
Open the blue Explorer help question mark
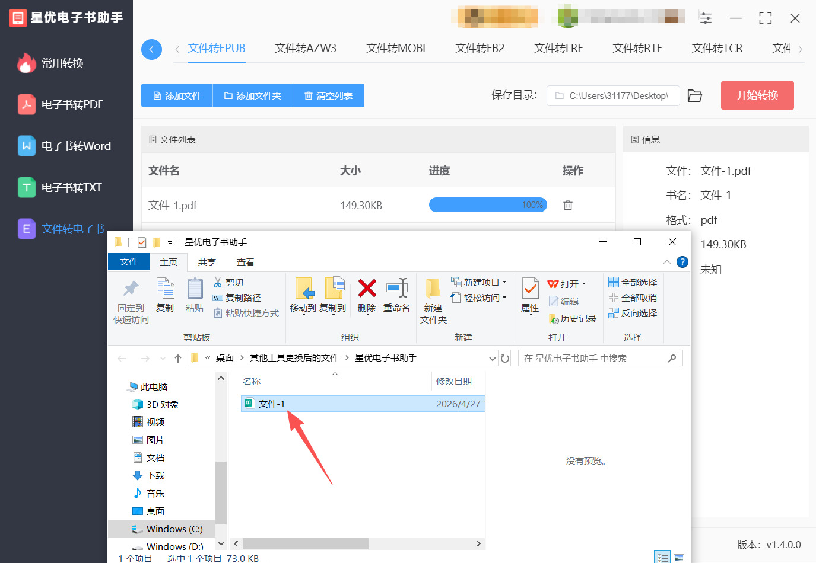(x=682, y=262)
